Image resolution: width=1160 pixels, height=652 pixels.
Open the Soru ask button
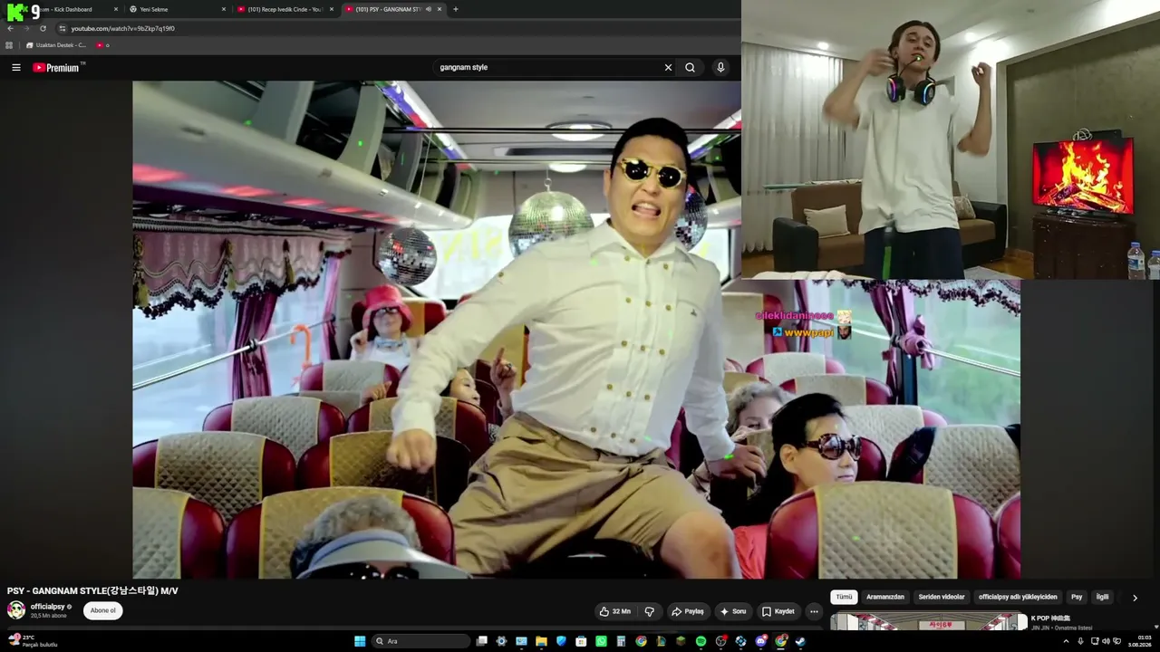[x=733, y=611]
